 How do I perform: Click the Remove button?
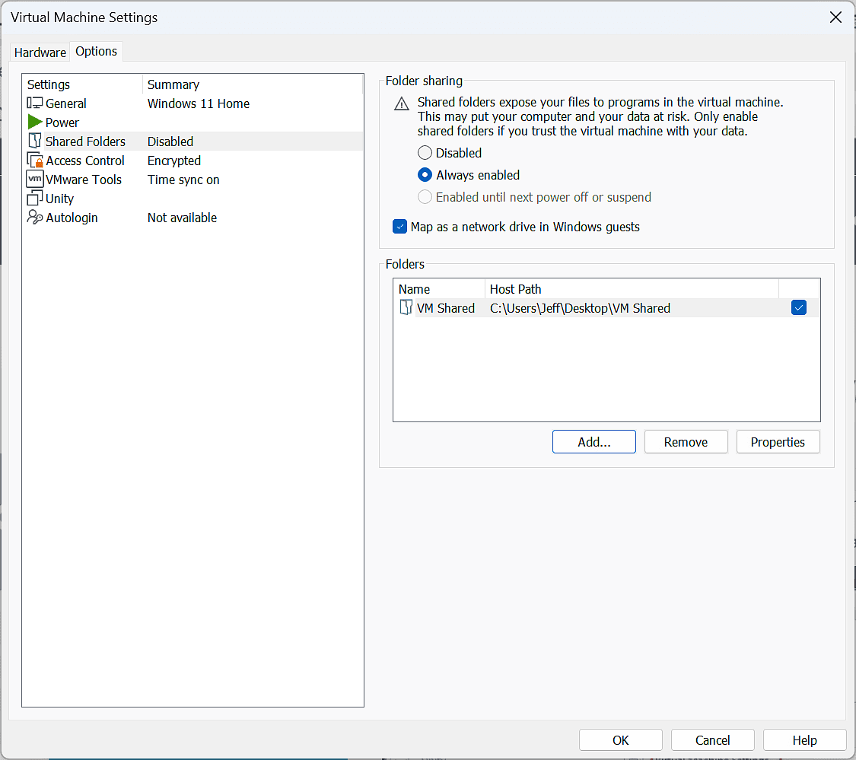(686, 442)
